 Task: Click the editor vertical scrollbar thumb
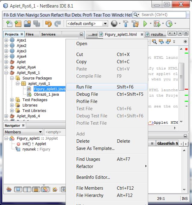181,77
